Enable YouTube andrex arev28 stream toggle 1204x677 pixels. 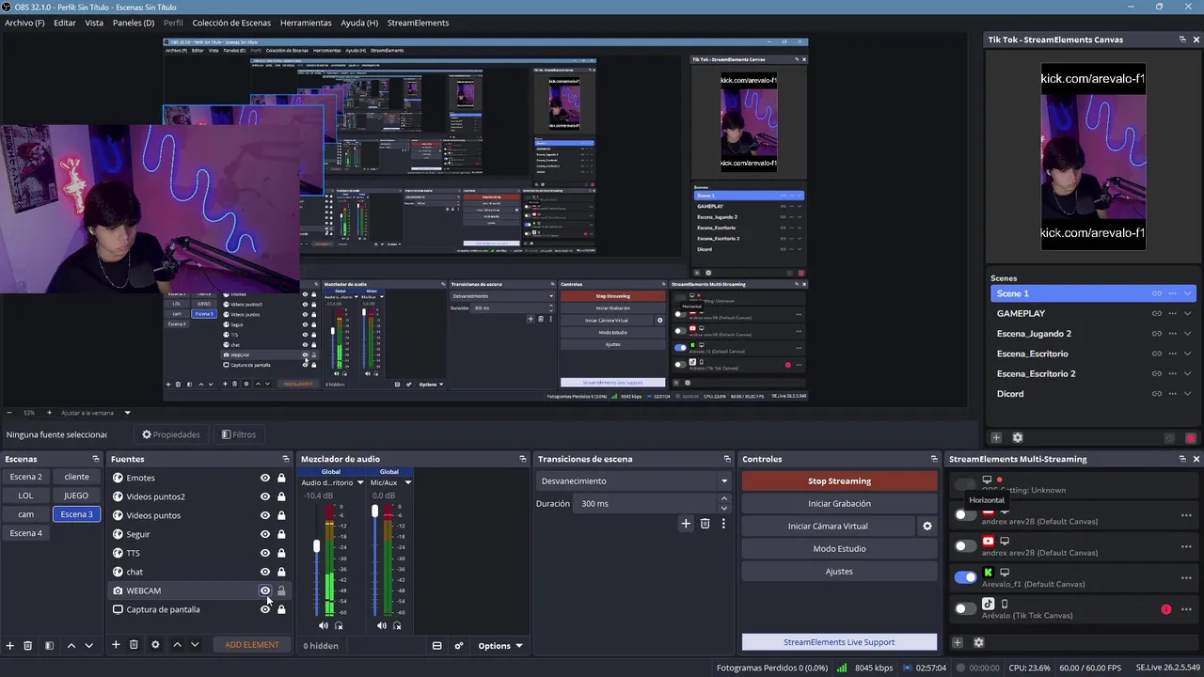pos(965,545)
